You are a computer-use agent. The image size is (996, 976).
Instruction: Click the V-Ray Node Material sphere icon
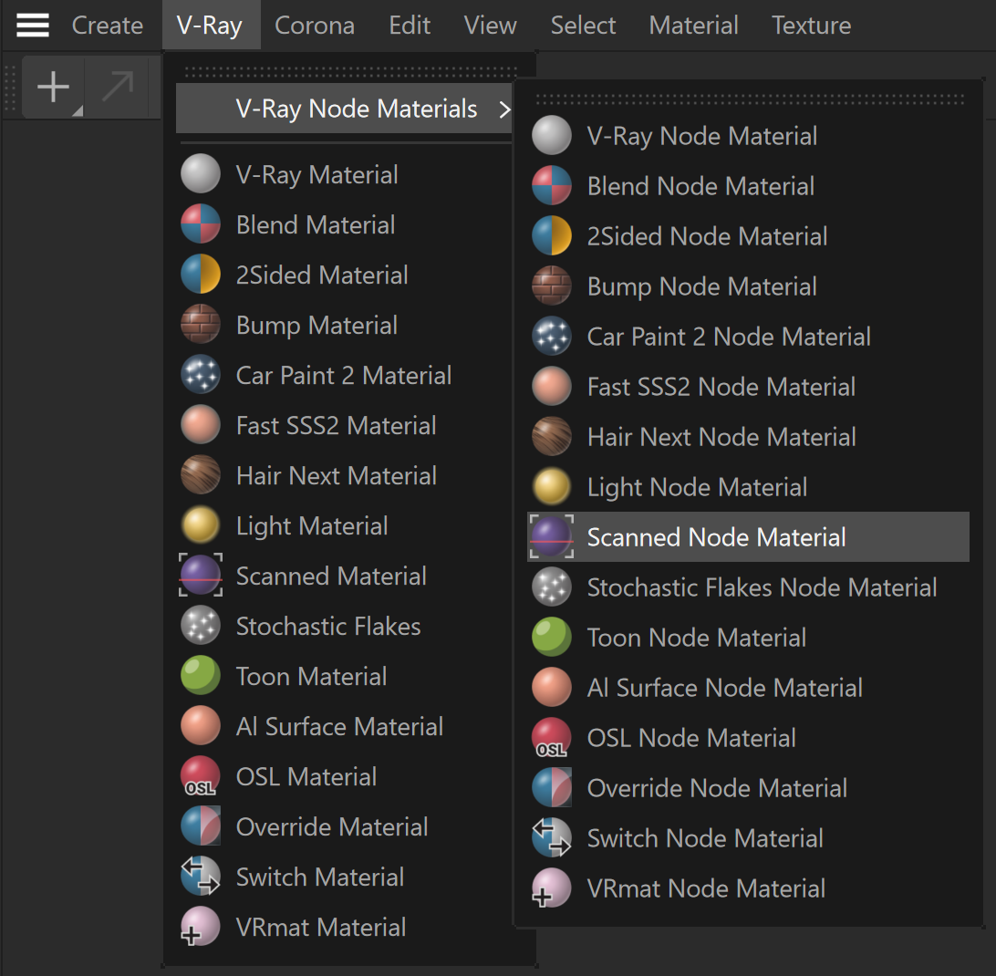pyautogui.click(x=552, y=135)
